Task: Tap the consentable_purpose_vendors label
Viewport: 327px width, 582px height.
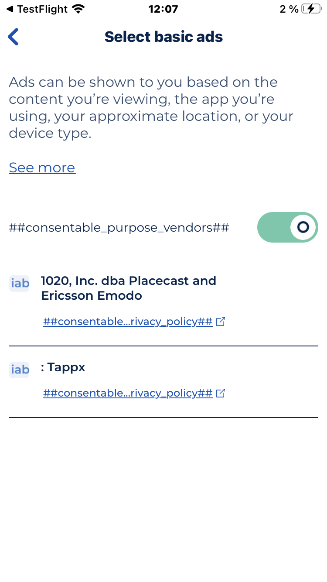Action: tap(119, 228)
